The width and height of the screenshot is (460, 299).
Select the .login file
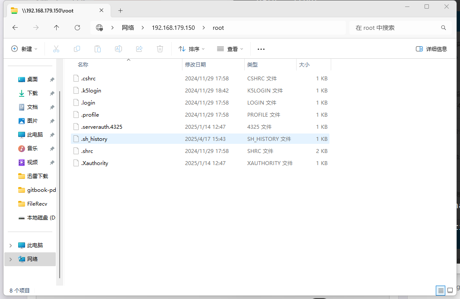pos(200,102)
